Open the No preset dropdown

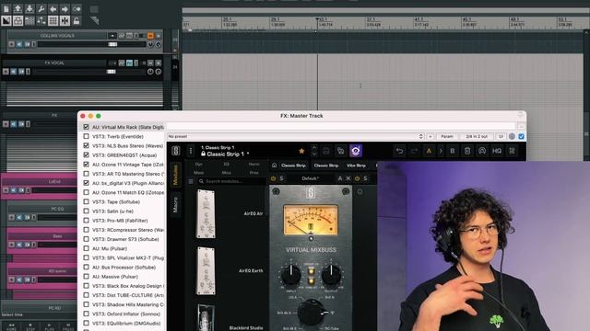(x=296, y=137)
